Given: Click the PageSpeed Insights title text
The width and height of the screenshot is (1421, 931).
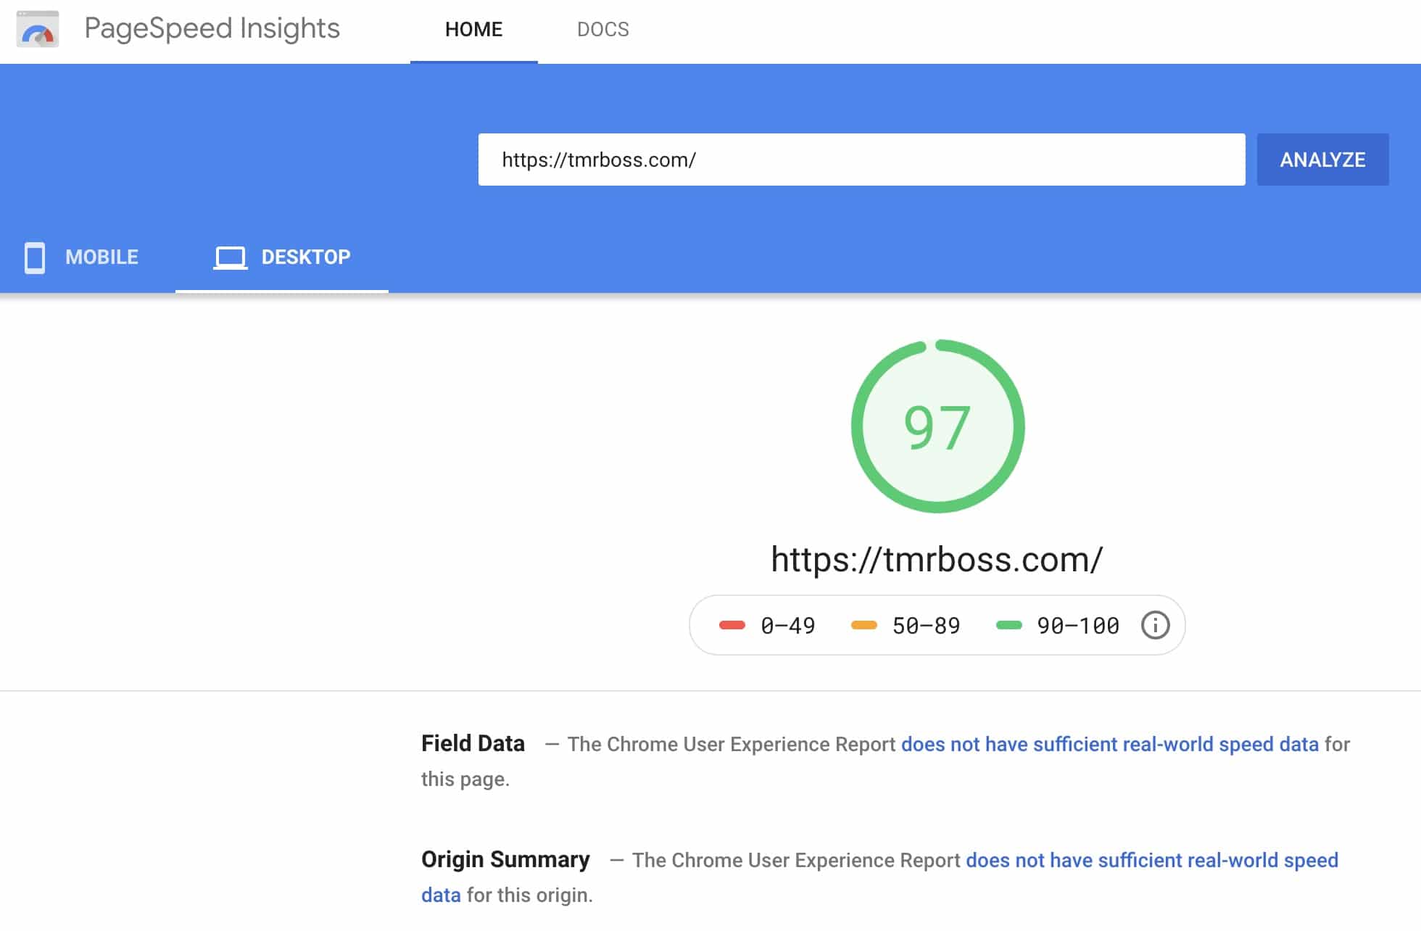Looking at the screenshot, I should click(212, 29).
